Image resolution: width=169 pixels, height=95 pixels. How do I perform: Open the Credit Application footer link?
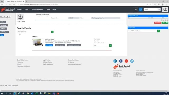click(48, 64)
